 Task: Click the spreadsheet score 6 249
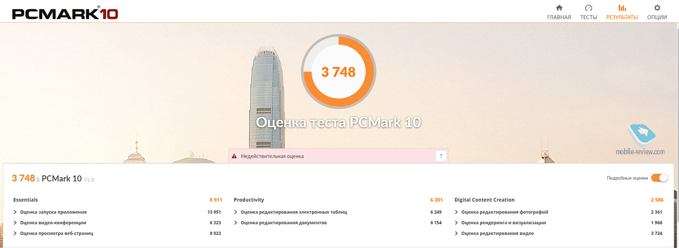[x=436, y=212]
